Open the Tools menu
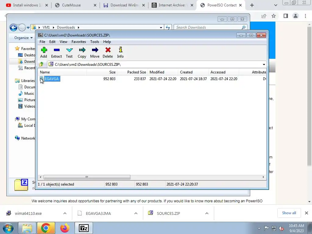Image resolution: width=312 pixels, height=234 pixels. point(94,41)
